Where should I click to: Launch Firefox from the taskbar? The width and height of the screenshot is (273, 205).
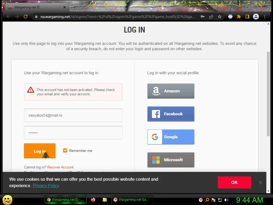pos(93,200)
